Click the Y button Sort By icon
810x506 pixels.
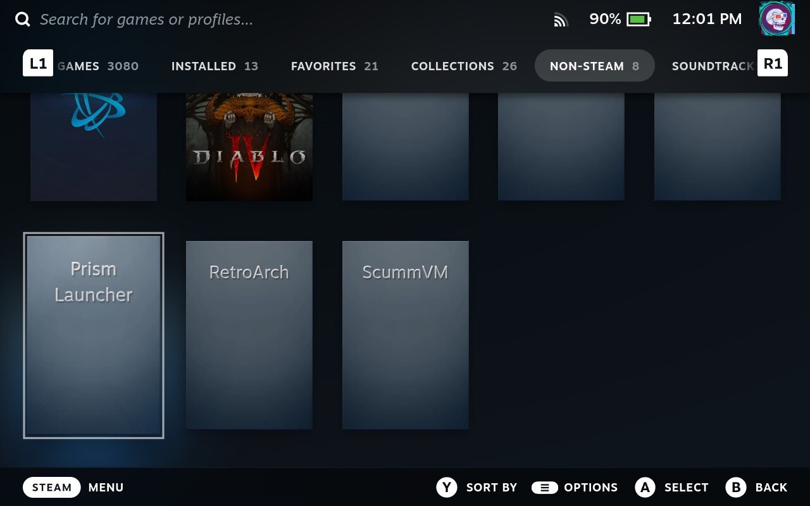(x=446, y=487)
